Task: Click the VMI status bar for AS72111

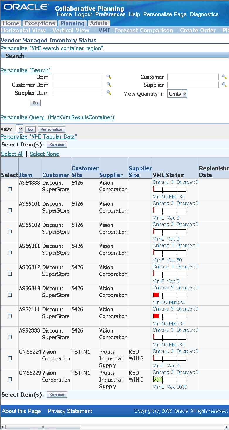Action: pyautogui.click(x=169, y=316)
